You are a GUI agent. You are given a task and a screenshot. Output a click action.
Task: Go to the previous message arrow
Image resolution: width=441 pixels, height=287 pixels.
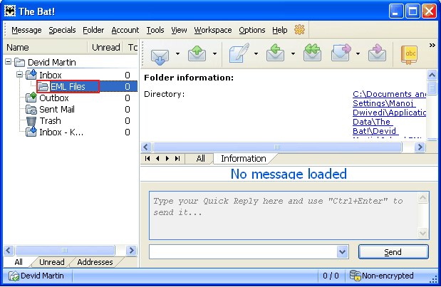(x=157, y=158)
